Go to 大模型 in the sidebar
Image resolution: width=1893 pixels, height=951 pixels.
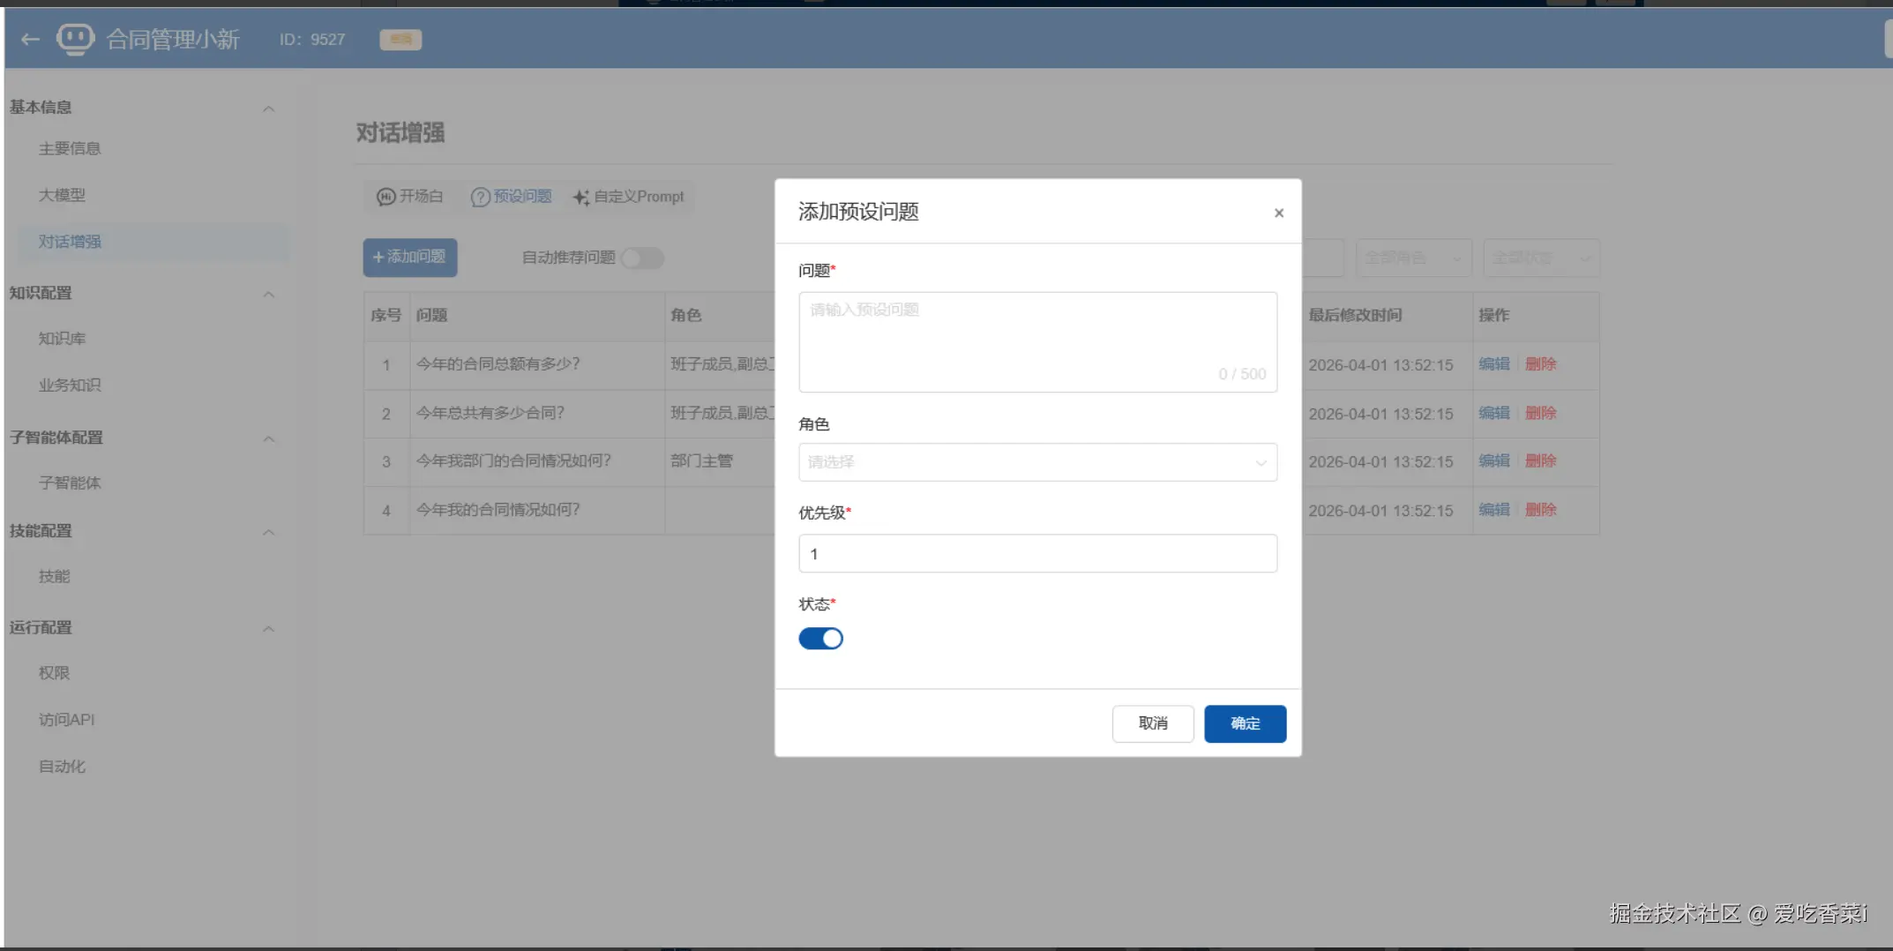point(62,195)
